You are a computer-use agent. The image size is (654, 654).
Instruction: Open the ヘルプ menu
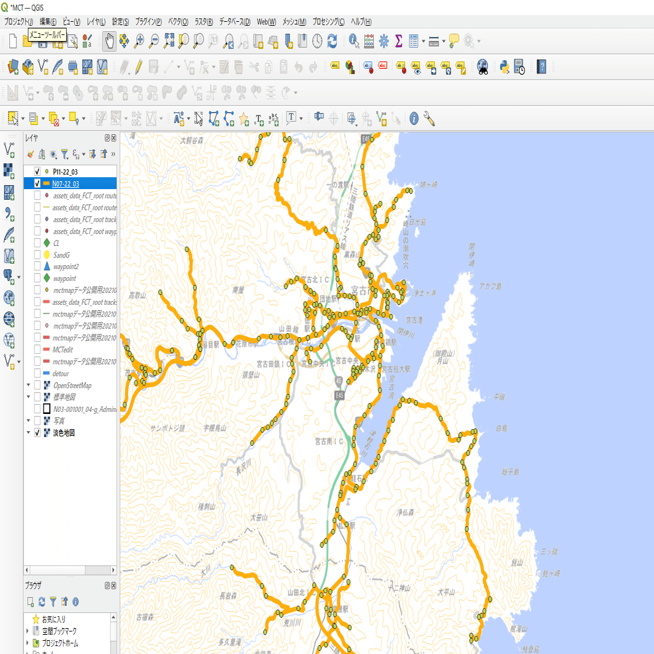(x=361, y=22)
